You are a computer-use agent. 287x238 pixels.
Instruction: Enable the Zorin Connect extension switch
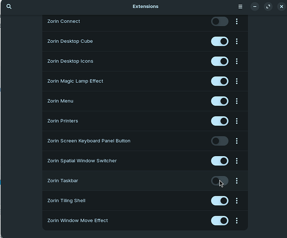click(220, 21)
